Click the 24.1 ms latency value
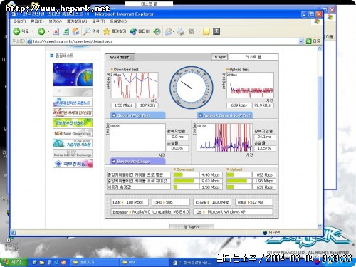Screen dimensions: 356x267 click(x=265, y=137)
